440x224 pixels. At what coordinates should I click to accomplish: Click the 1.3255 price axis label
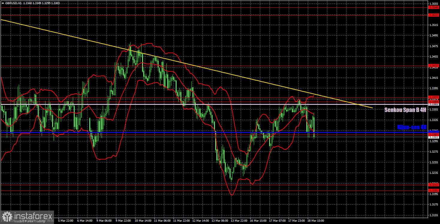(x=434, y=162)
